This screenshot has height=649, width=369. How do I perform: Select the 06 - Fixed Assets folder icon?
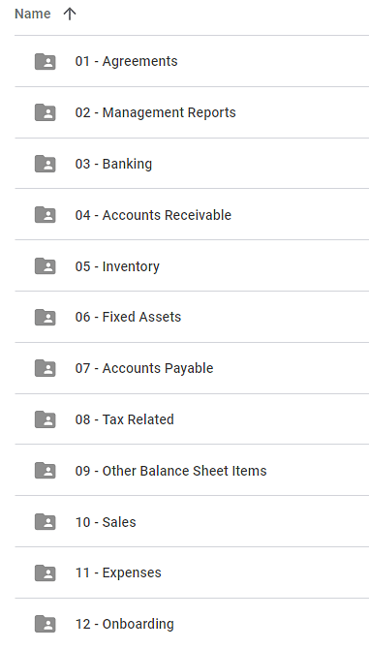click(x=46, y=317)
